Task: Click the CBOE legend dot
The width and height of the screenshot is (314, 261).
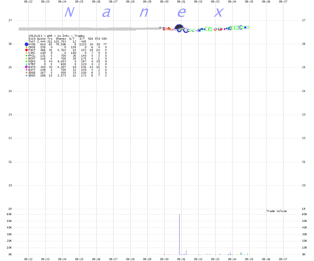Action: [26, 47]
